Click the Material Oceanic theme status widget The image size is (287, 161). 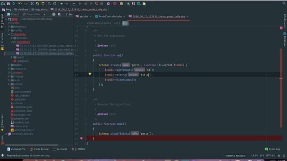coord(235,156)
